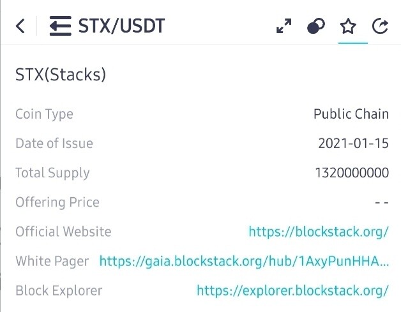This screenshot has width=401, height=312.
Task: Open the gaia.blockstack.org white paper link
Action: (x=244, y=261)
